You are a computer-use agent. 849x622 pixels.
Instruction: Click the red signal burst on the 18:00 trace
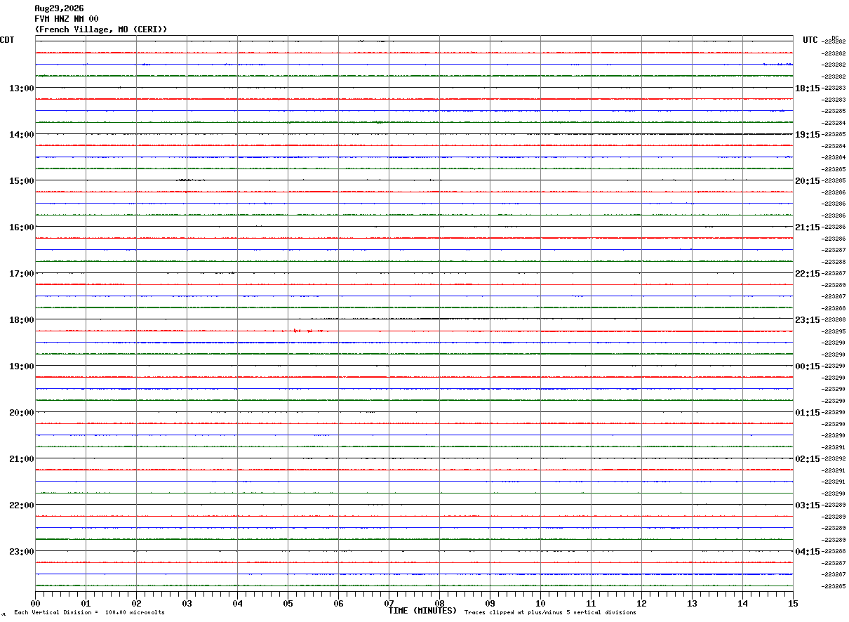(307, 330)
